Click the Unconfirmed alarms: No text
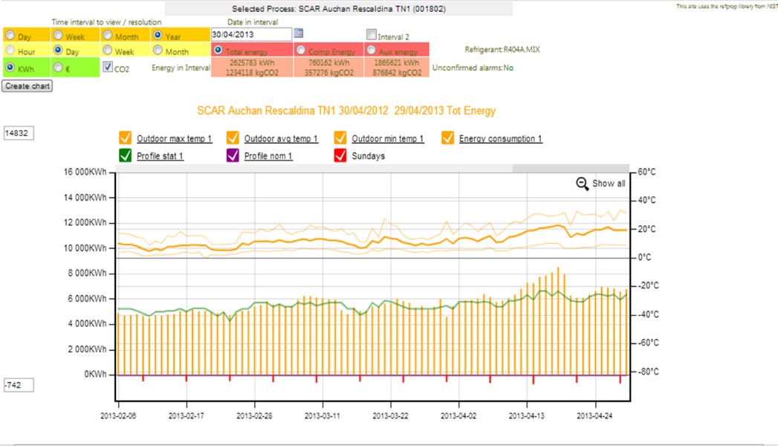This screenshot has width=778, height=446. point(473,68)
